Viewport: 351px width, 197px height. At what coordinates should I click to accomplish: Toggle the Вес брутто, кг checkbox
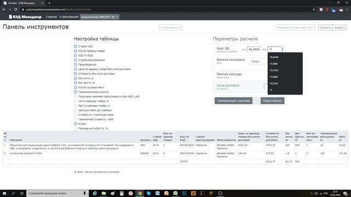pyautogui.click(x=76, y=83)
